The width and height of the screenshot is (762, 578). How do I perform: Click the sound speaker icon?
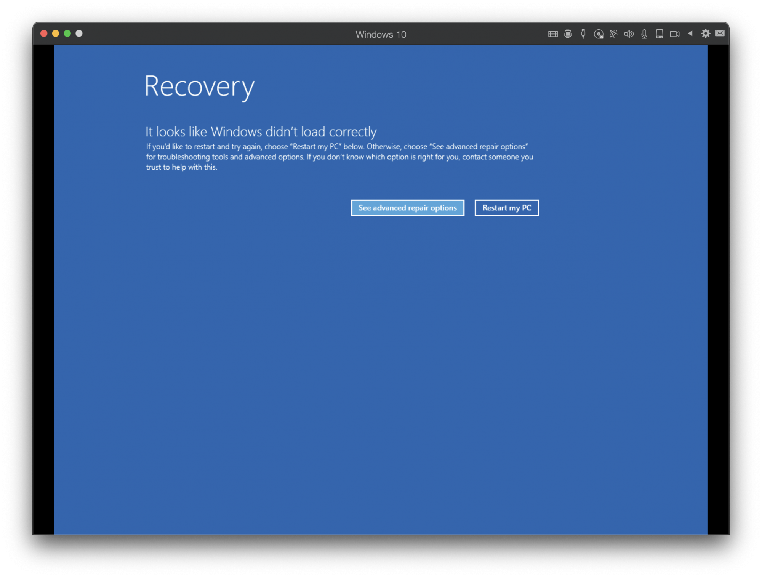629,34
